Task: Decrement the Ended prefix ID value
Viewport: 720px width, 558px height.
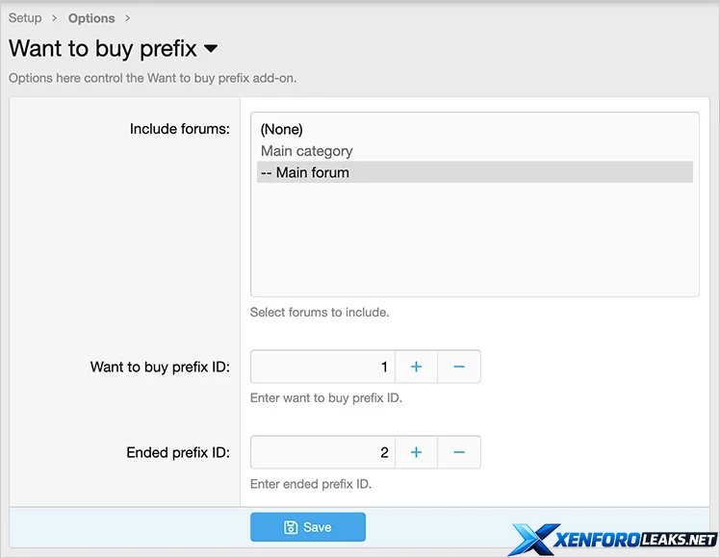Action: pos(459,452)
